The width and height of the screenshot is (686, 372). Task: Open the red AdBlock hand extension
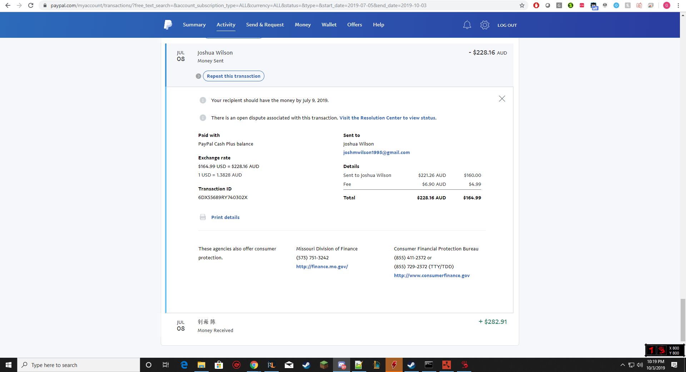tap(536, 5)
